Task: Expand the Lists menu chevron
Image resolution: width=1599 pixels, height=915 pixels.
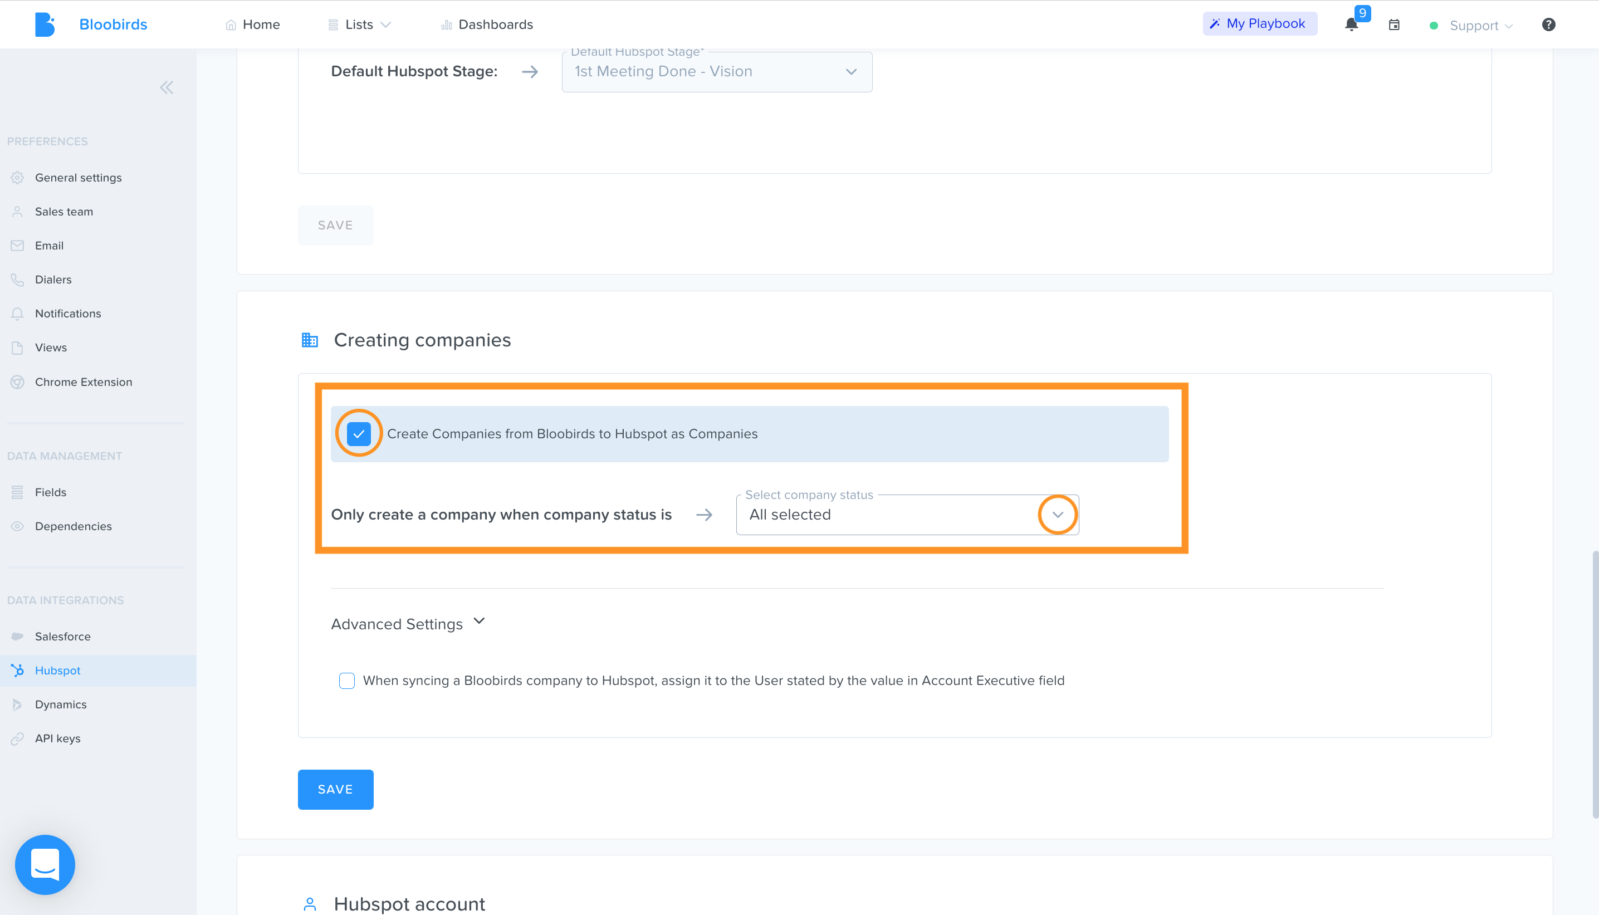Action: point(386,25)
